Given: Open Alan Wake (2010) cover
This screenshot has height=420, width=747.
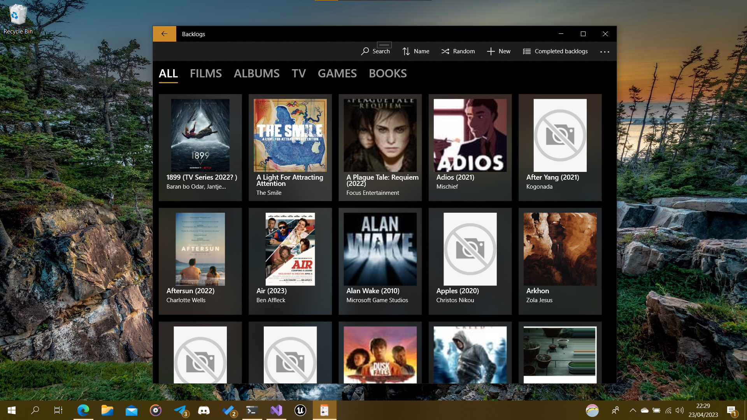Looking at the screenshot, I should point(380,249).
